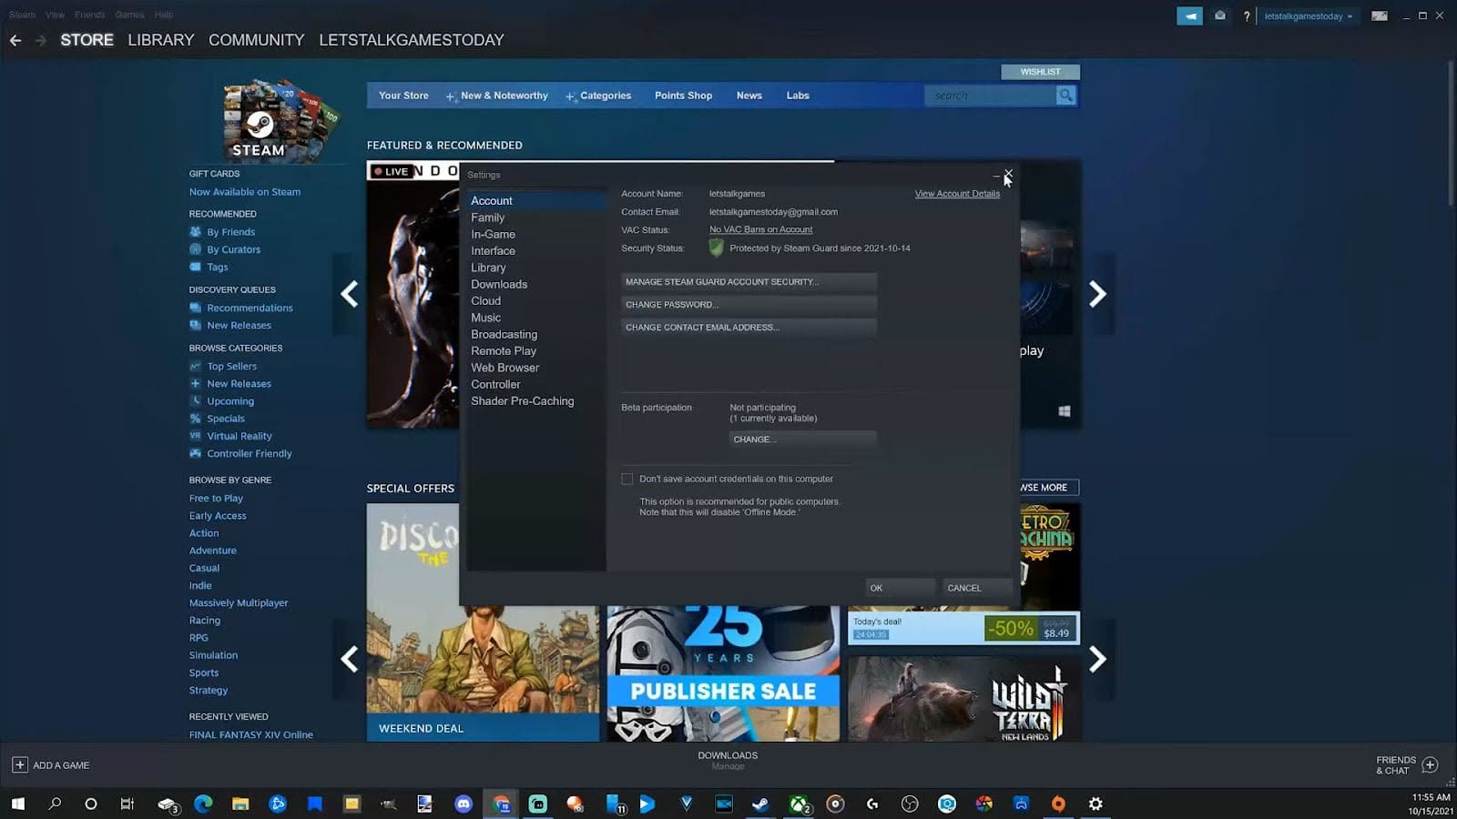This screenshot has width=1457, height=819.
Task: Open the View menu
Action: click(x=55, y=15)
